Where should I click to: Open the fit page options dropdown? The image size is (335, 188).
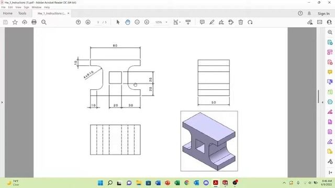[x=177, y=22]
